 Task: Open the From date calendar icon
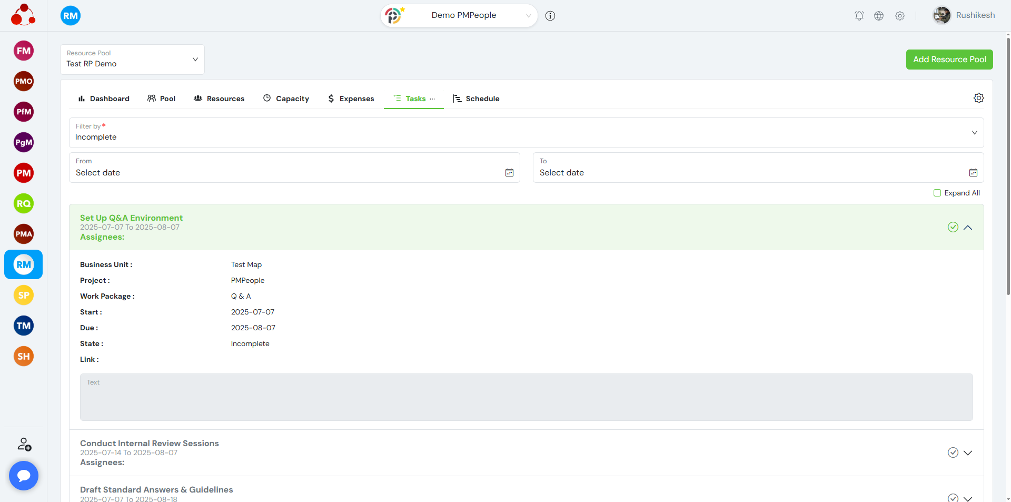509,173
